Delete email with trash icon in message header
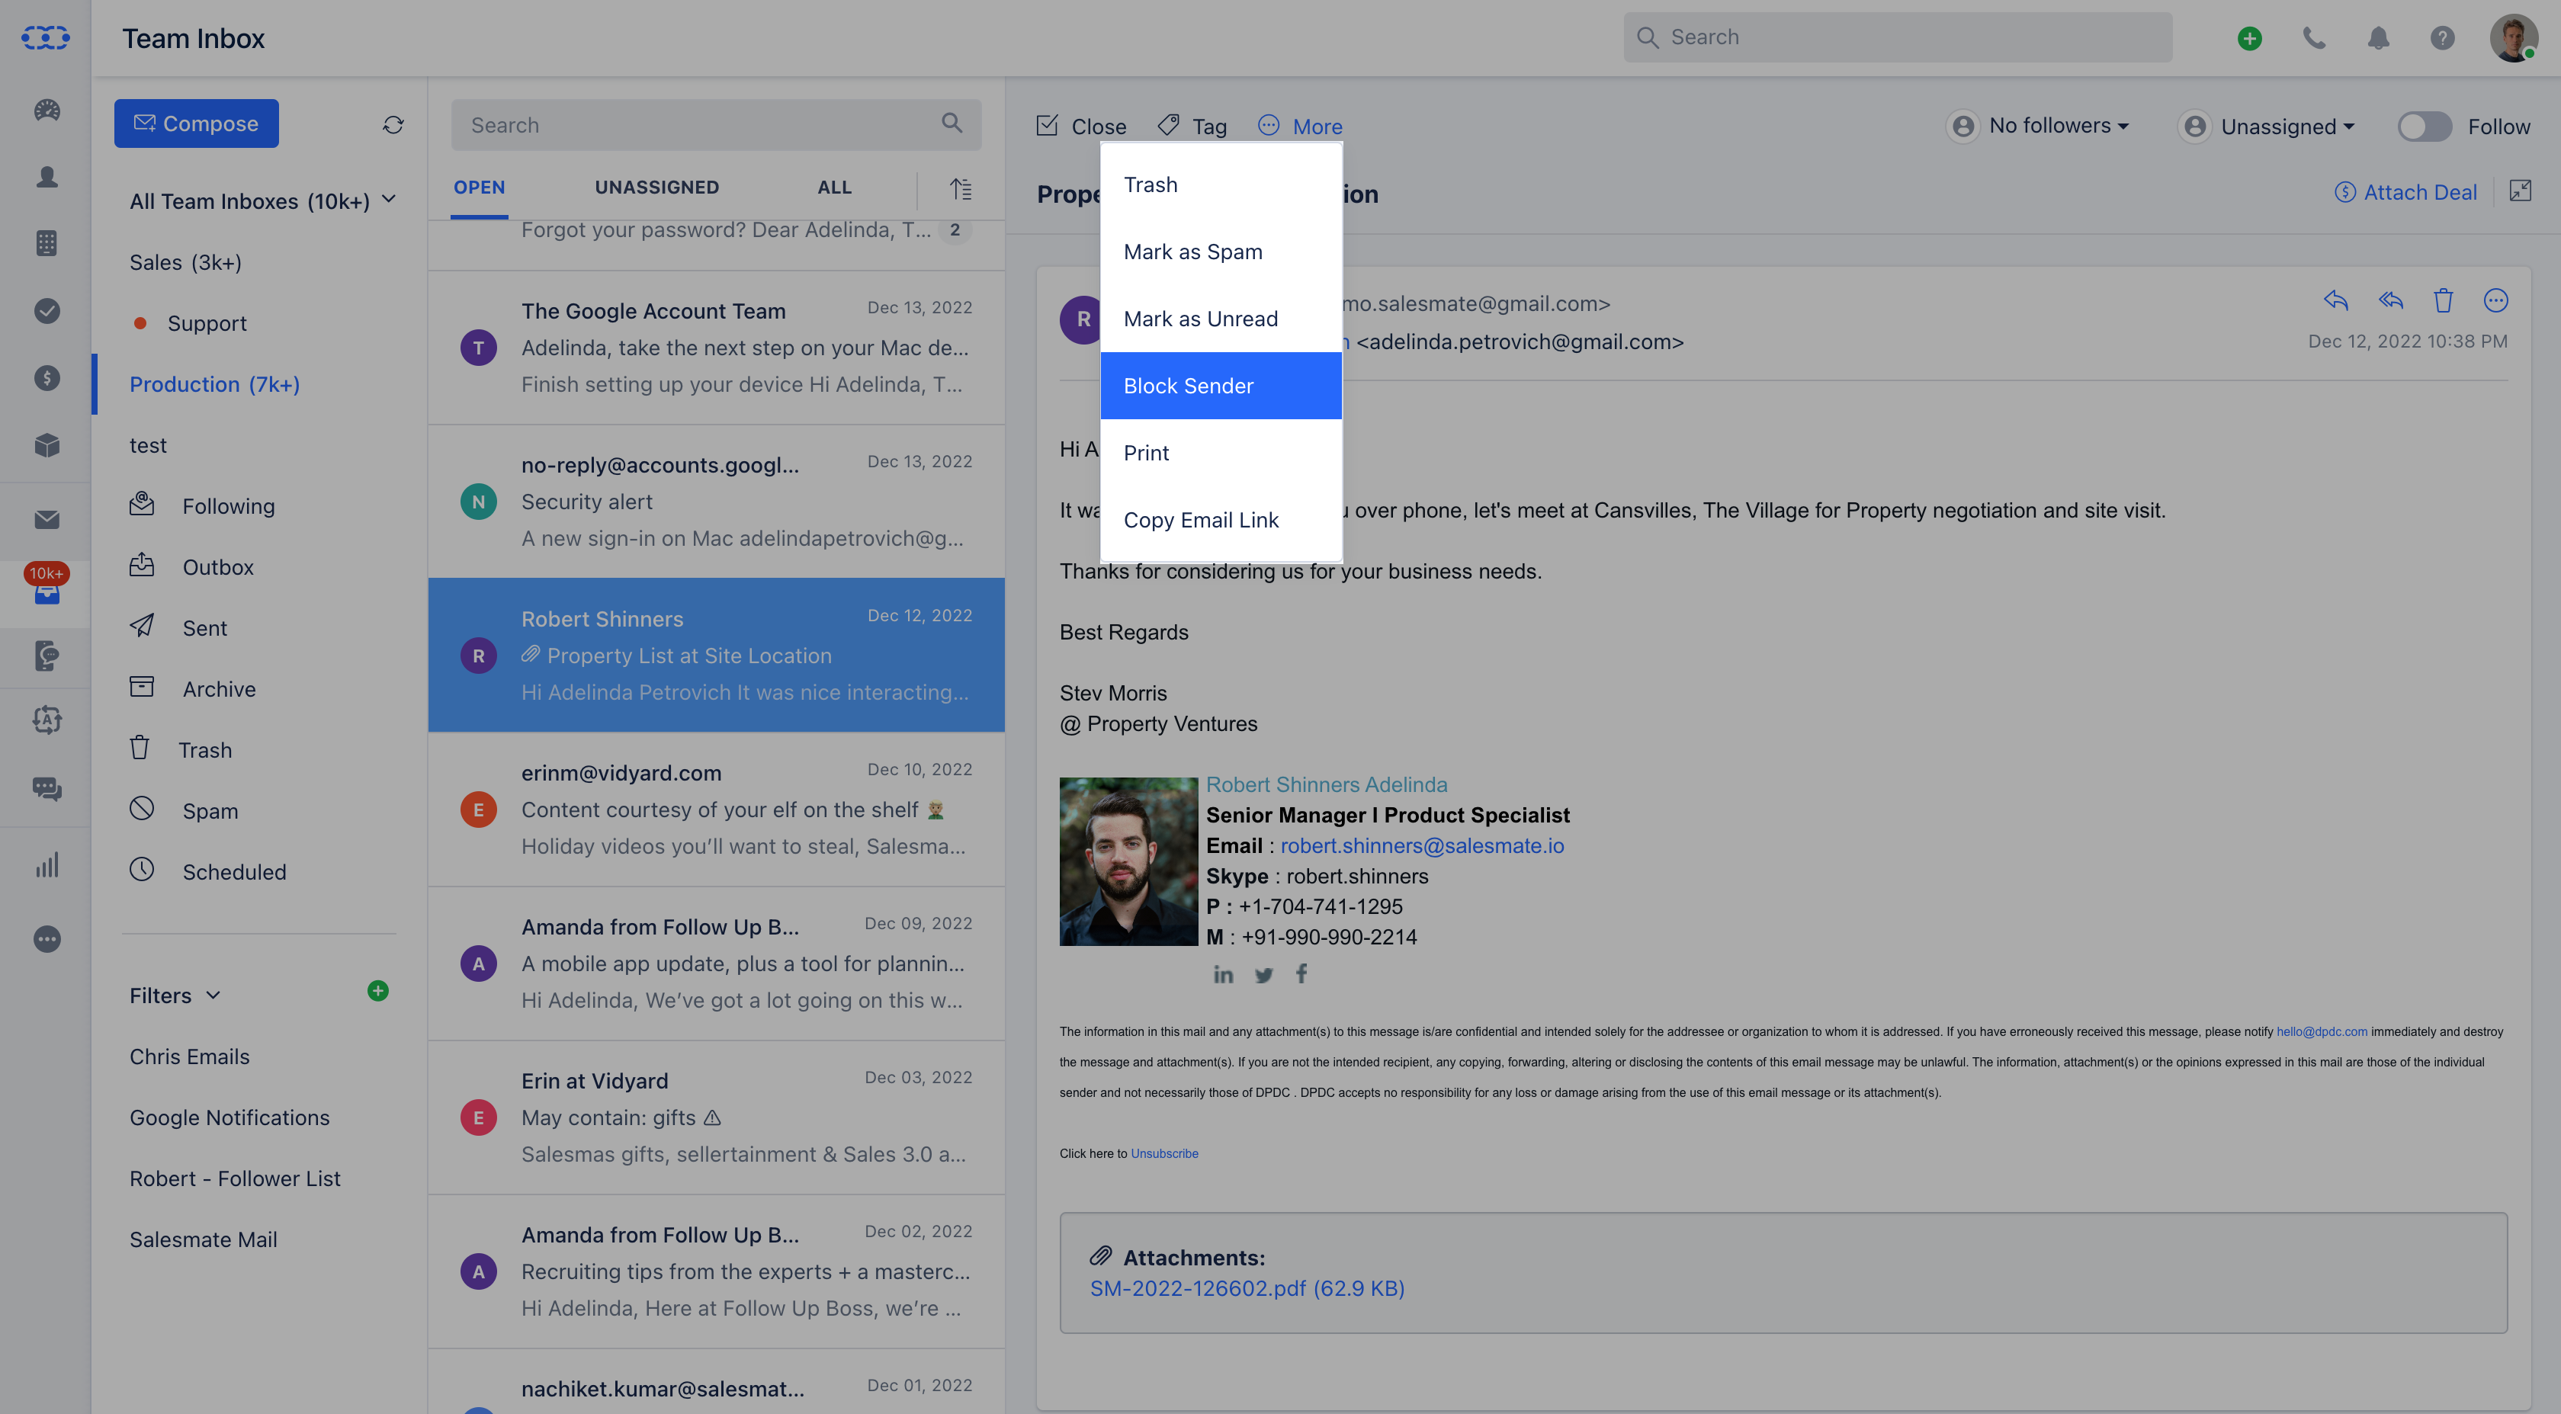The height and width of the screenshot is (1414, 2561). [x=2444, y=300]
